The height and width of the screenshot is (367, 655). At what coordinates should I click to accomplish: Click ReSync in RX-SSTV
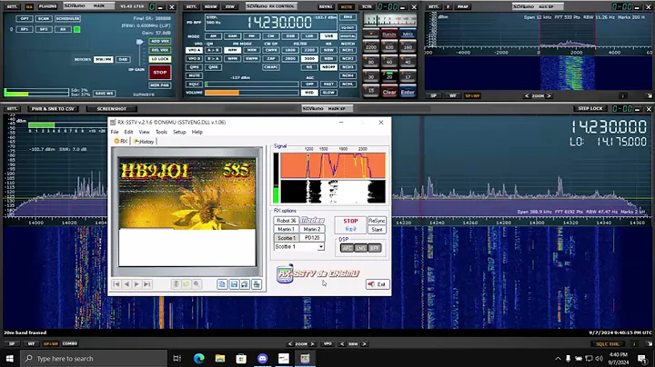[377, 221]
